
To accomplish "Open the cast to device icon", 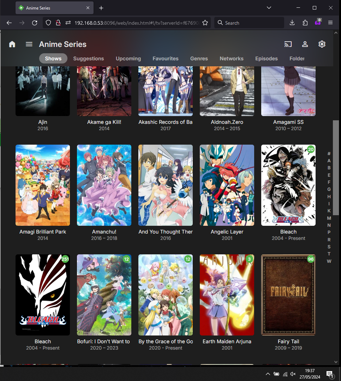I will 288,44.
